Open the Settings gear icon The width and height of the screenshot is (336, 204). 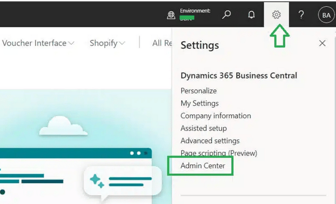[276, 15]
